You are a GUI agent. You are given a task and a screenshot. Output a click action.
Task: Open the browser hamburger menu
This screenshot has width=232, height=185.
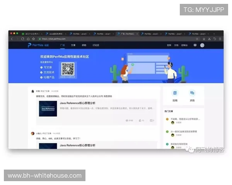(220, 39)
